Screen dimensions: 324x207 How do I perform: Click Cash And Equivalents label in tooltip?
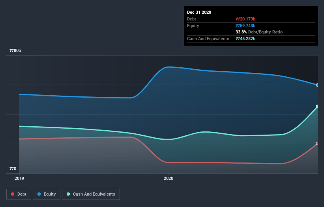point(208,39)
